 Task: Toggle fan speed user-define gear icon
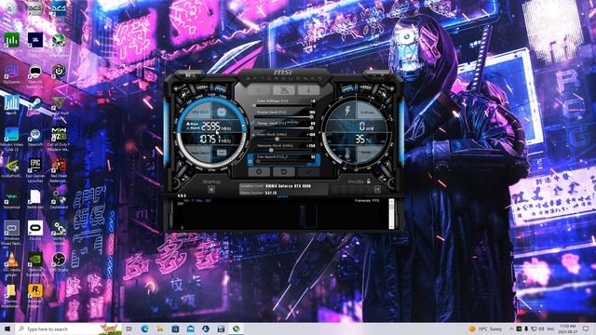[251, 161]
